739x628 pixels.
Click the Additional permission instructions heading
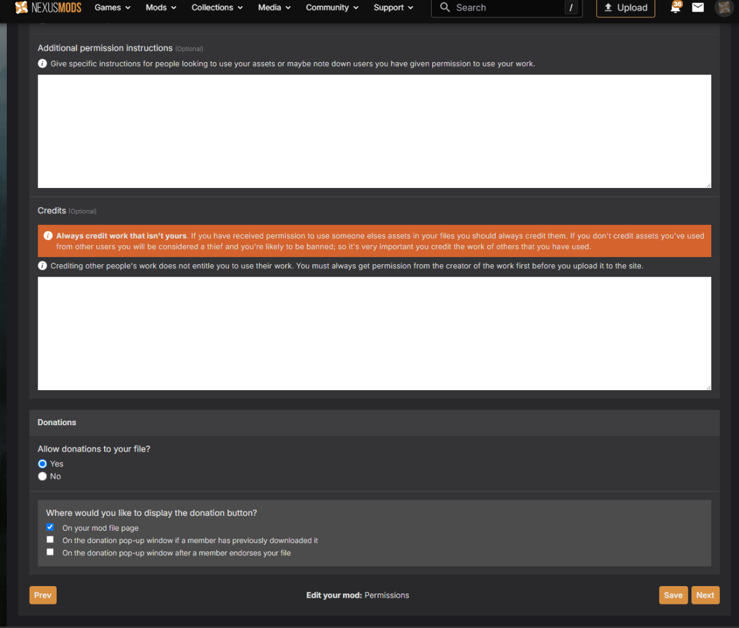click(120, 48)
